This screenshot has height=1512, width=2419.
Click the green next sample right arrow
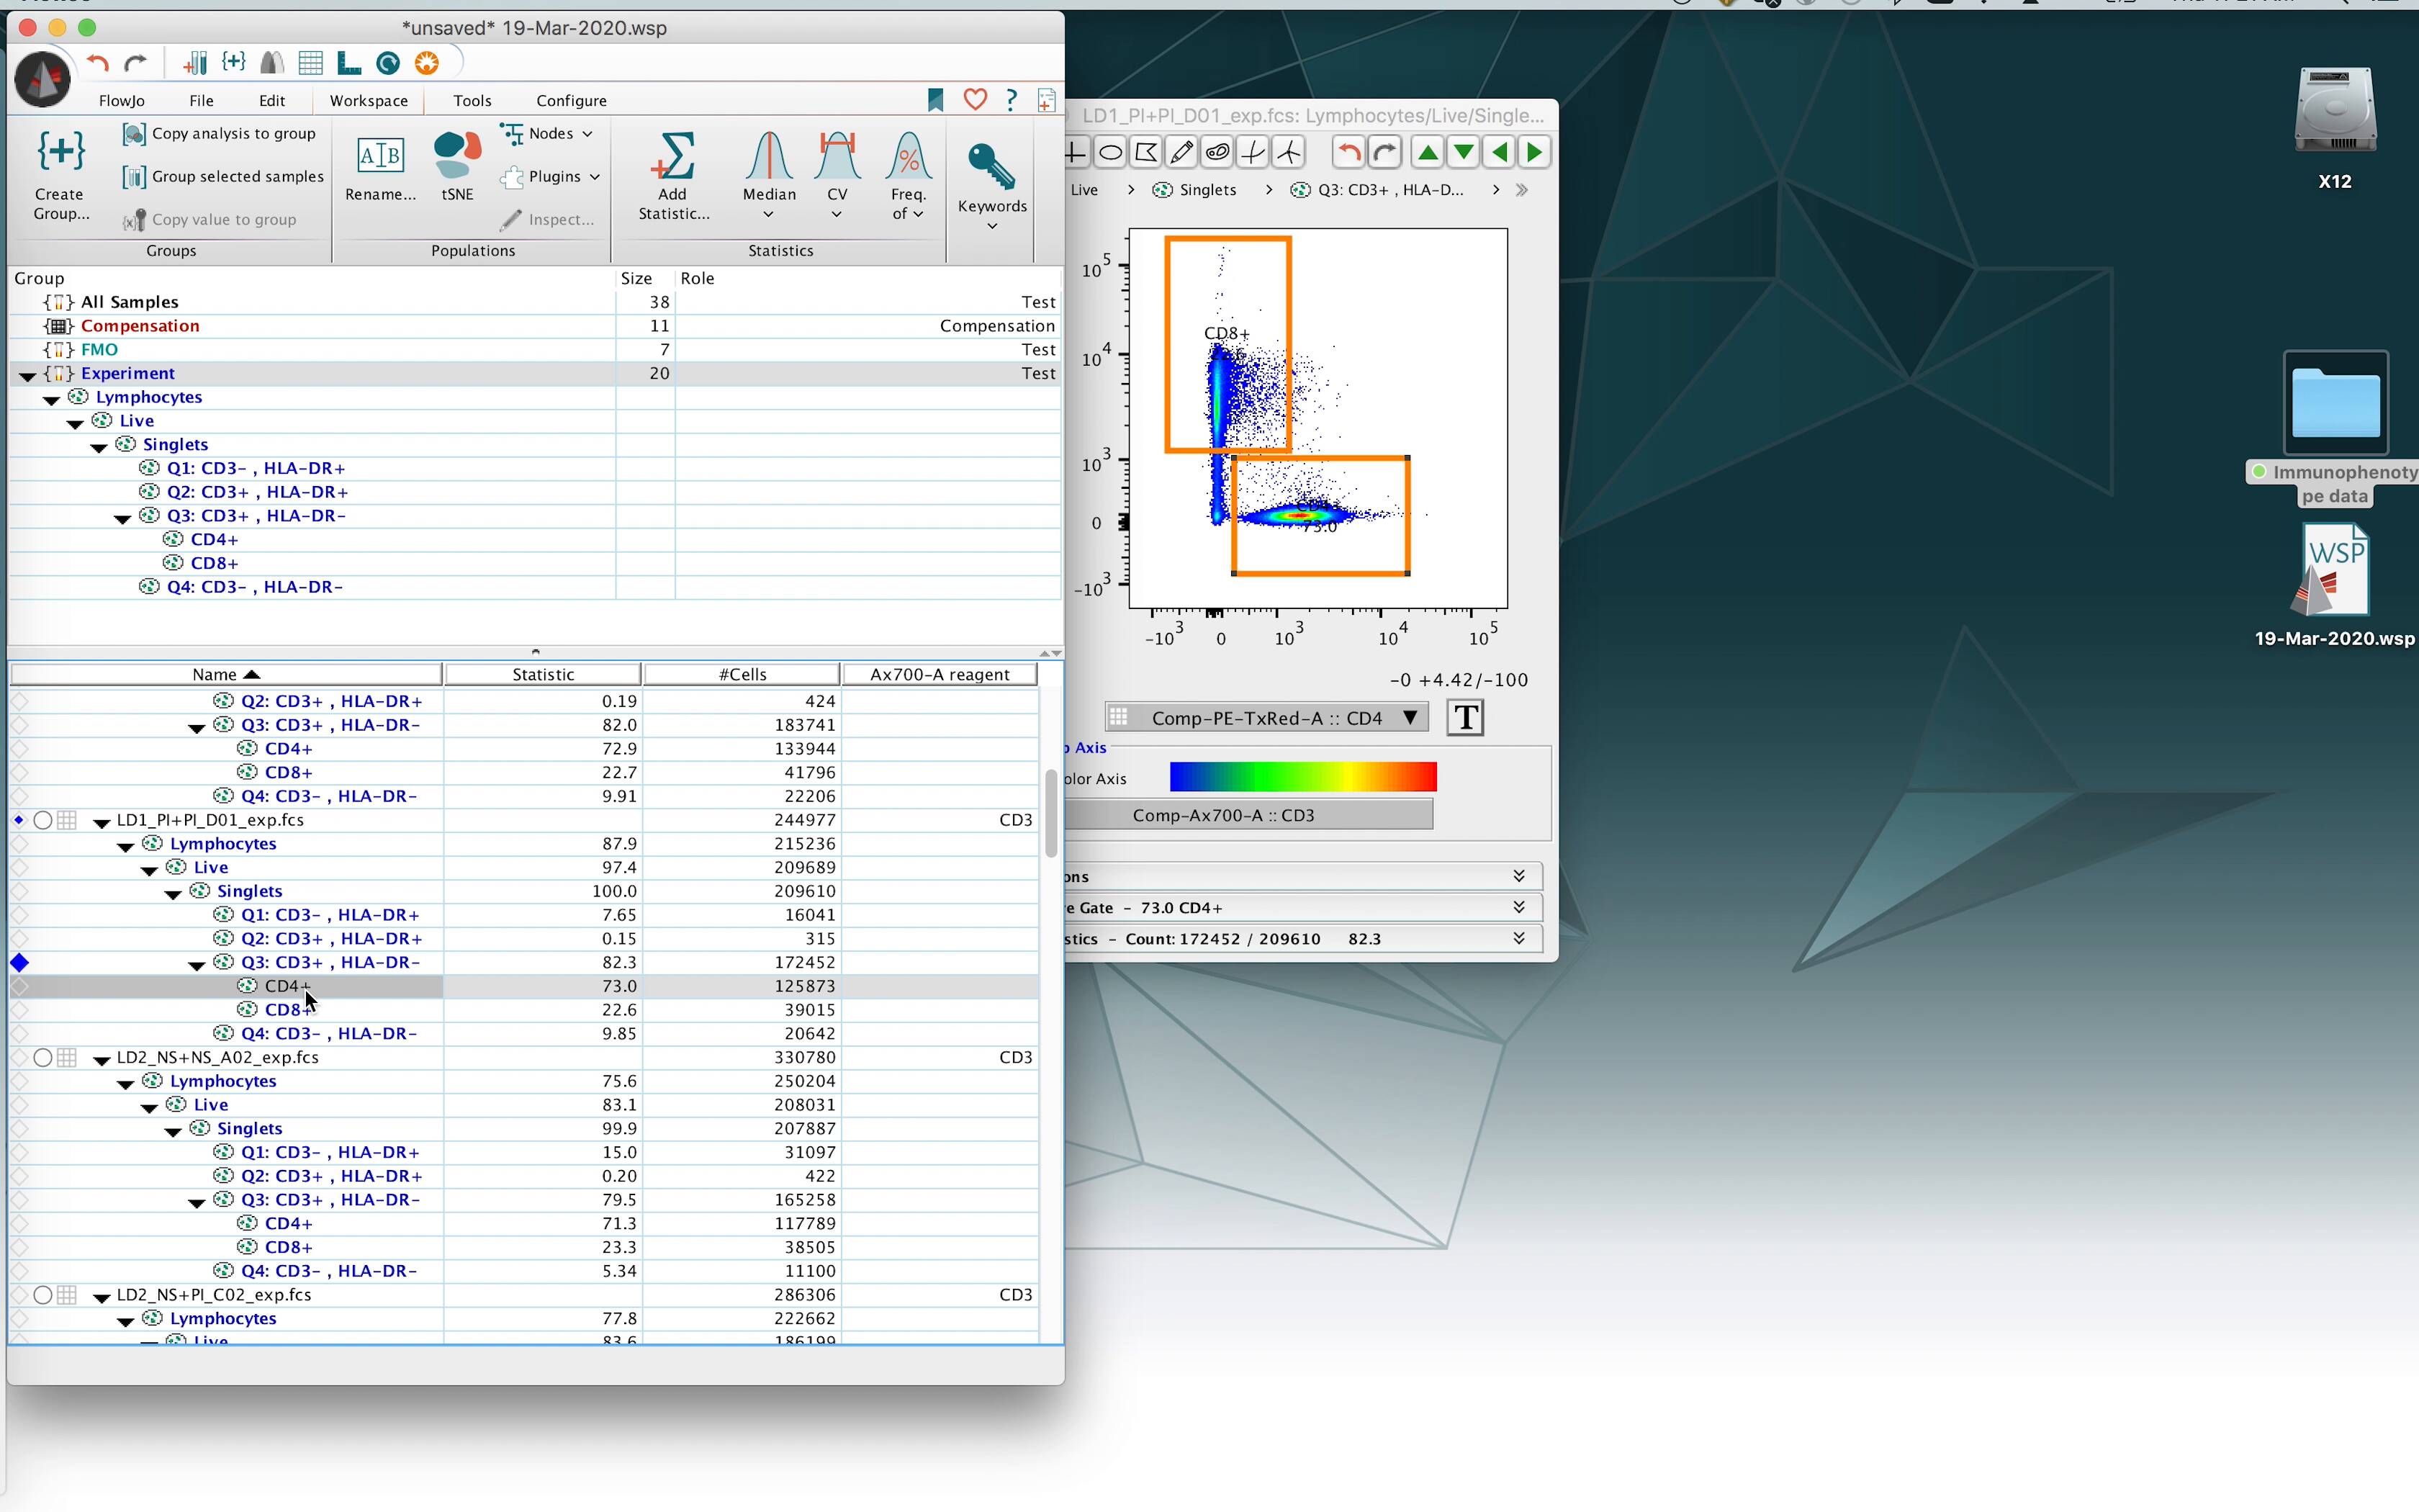tap(1534, 153)
